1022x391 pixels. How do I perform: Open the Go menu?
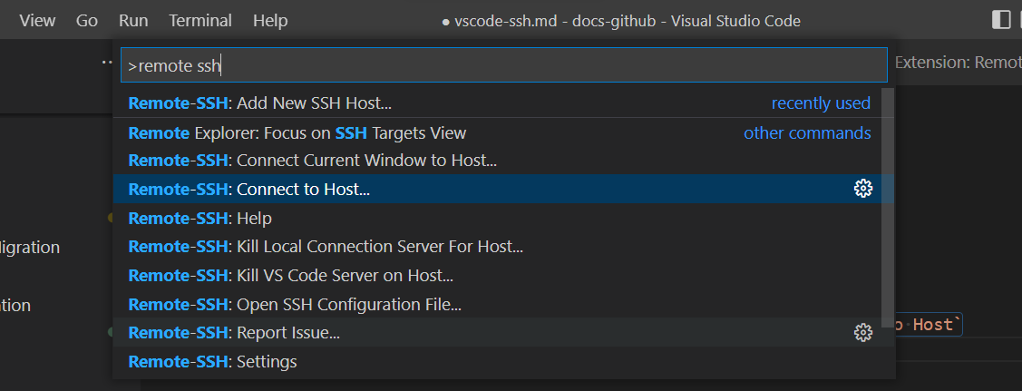87,21
